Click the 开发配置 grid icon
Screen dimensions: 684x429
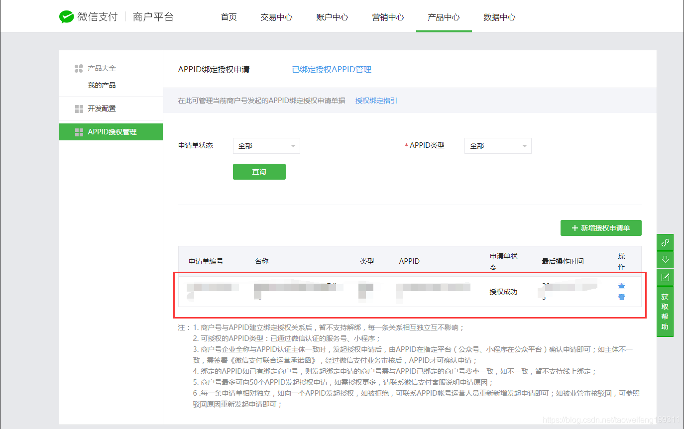click(x=79, y=108)
